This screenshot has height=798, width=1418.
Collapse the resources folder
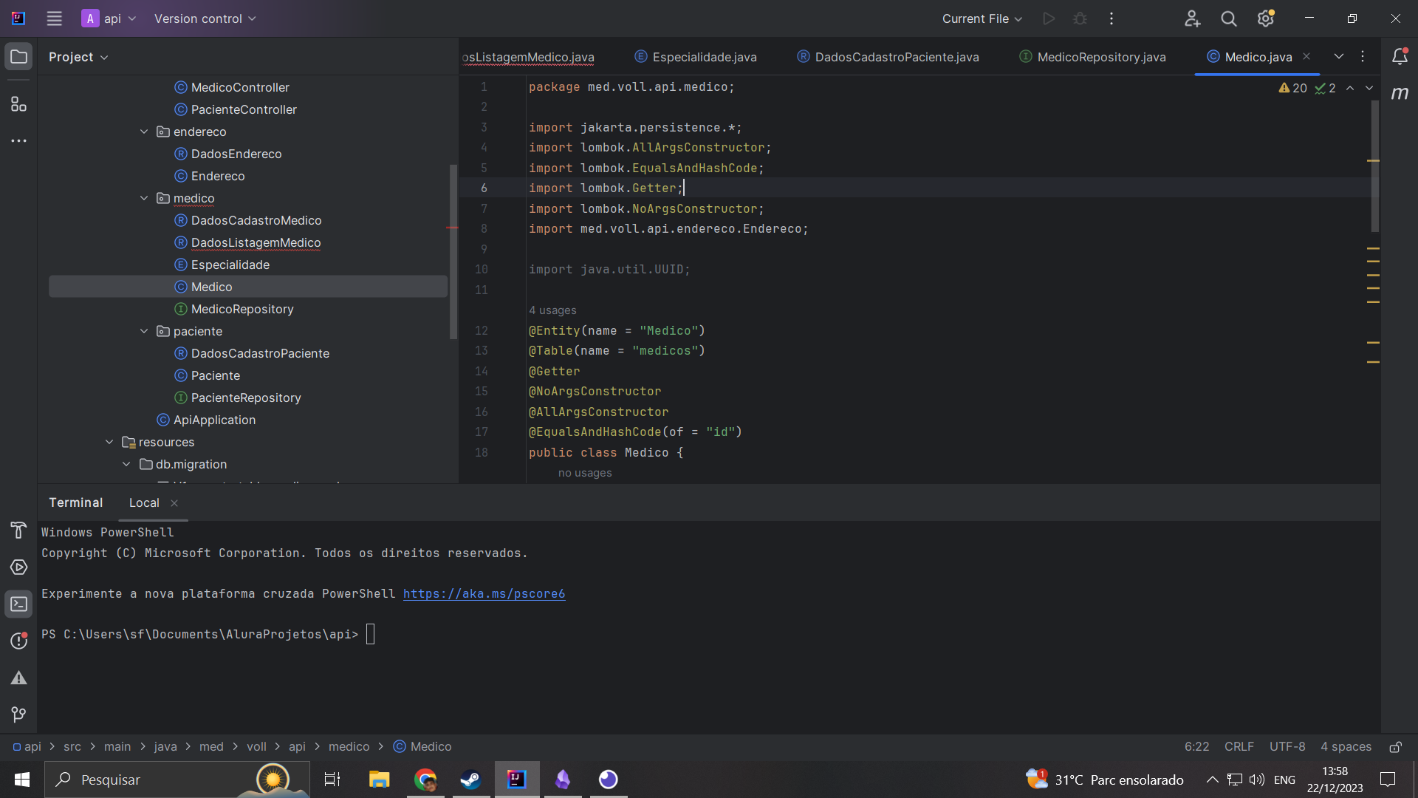(109, 442)
